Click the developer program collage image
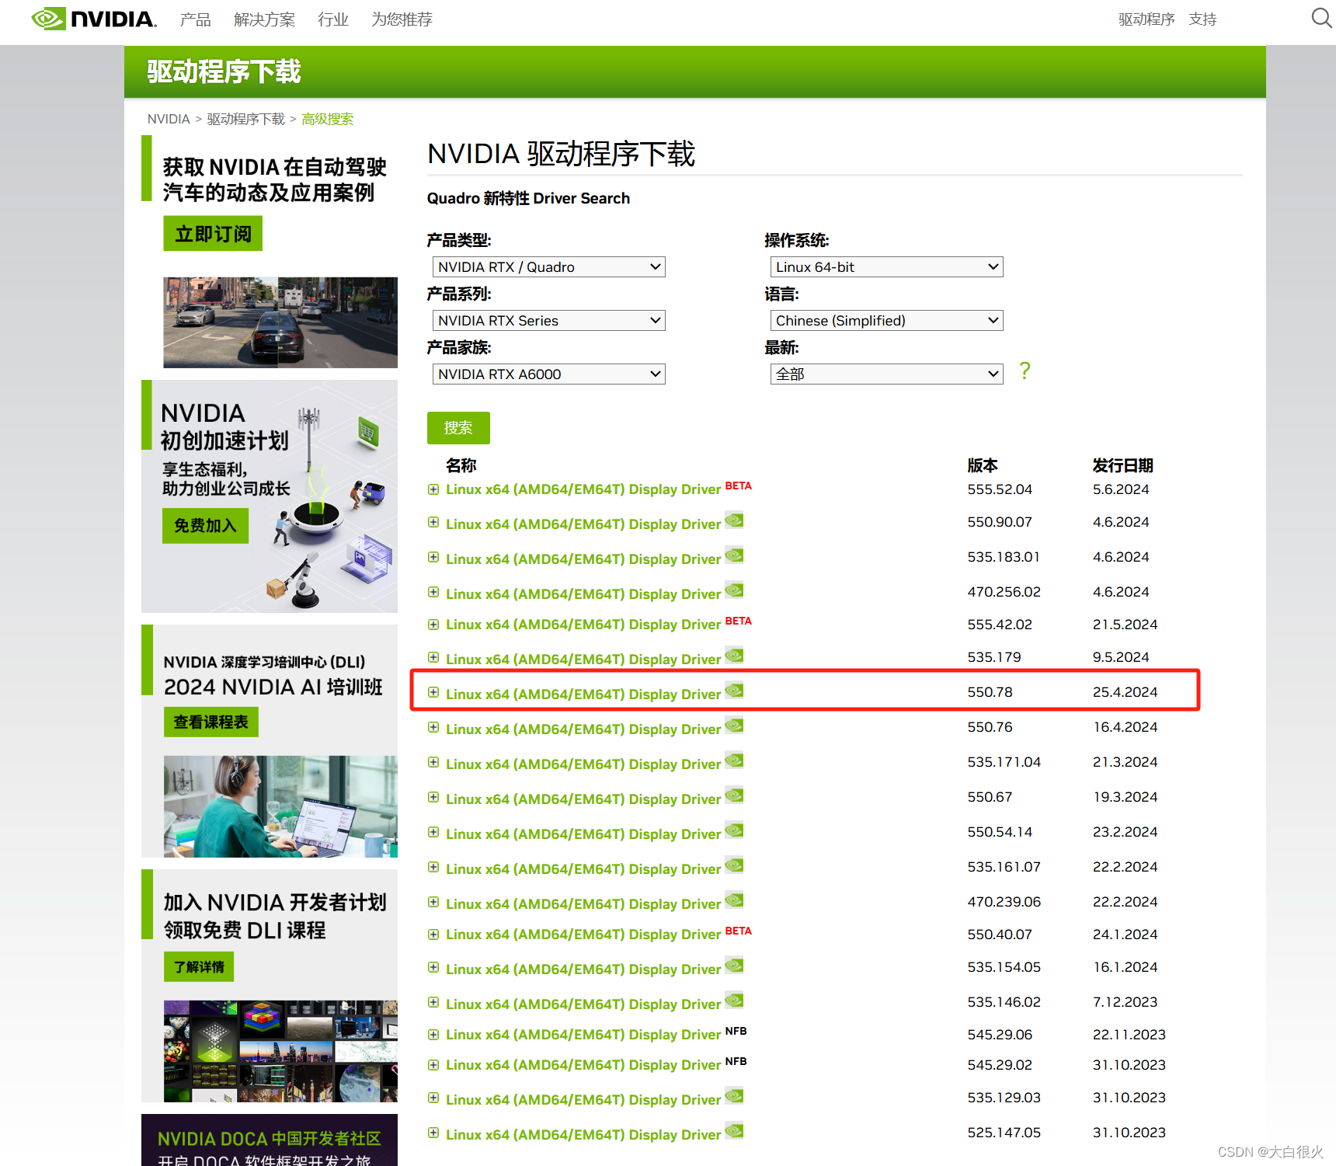 tap(280, 1051)
